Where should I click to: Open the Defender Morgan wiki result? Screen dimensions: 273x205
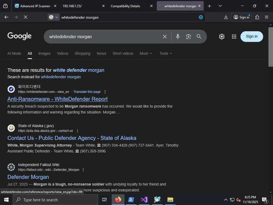(x=28, y=177)
